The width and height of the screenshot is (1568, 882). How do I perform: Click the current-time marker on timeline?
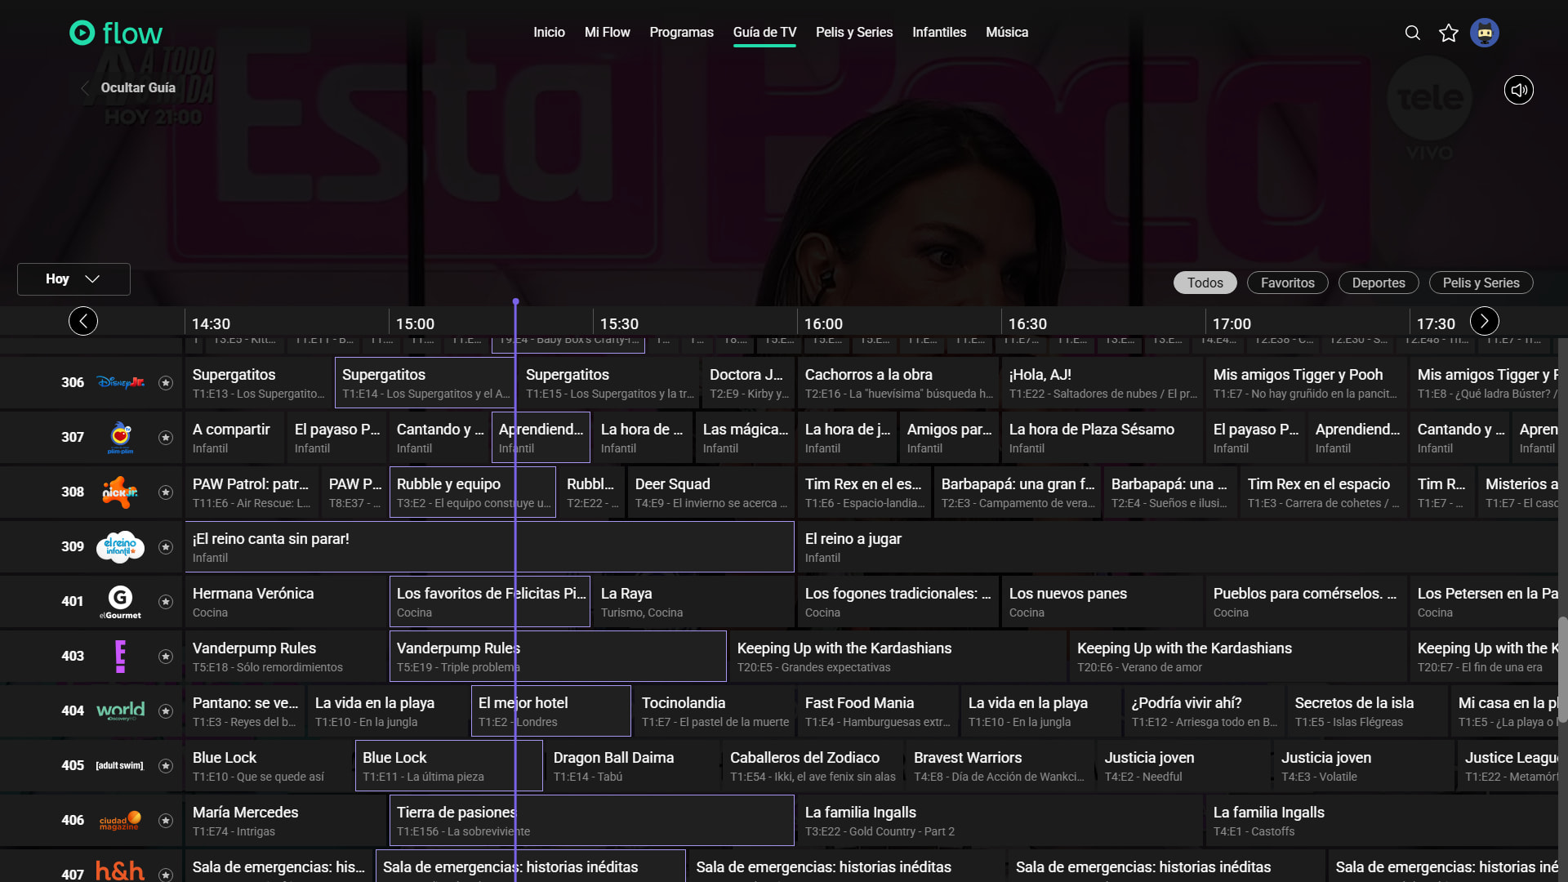tap(515, 302)
